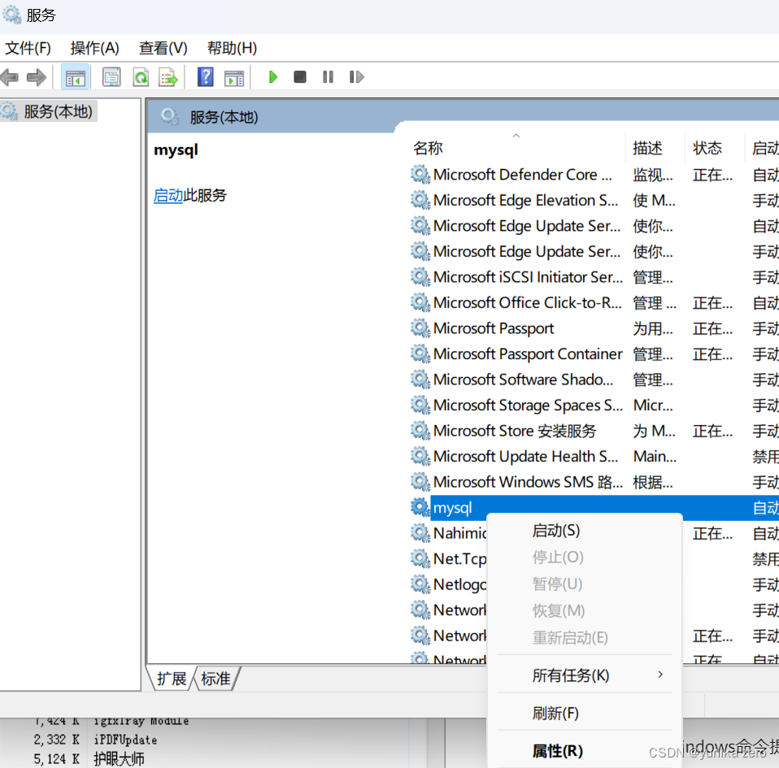Viewport: 779px width, 768px height.
Task: Open the 查看(V) menu
Action: tap(163, 48)
